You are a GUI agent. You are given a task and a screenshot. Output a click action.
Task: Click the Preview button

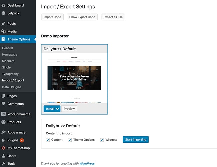(x=69, y=109)
